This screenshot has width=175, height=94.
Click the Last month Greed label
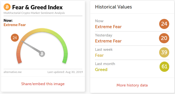[x=101, y=69]
